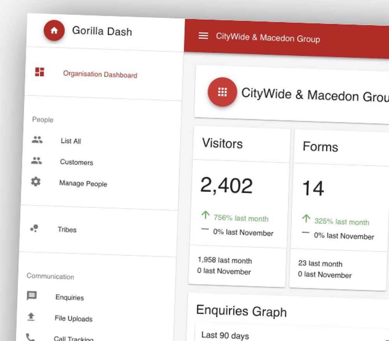
Task: Click the Gorilla Dash title
Action: pos(102,31)
